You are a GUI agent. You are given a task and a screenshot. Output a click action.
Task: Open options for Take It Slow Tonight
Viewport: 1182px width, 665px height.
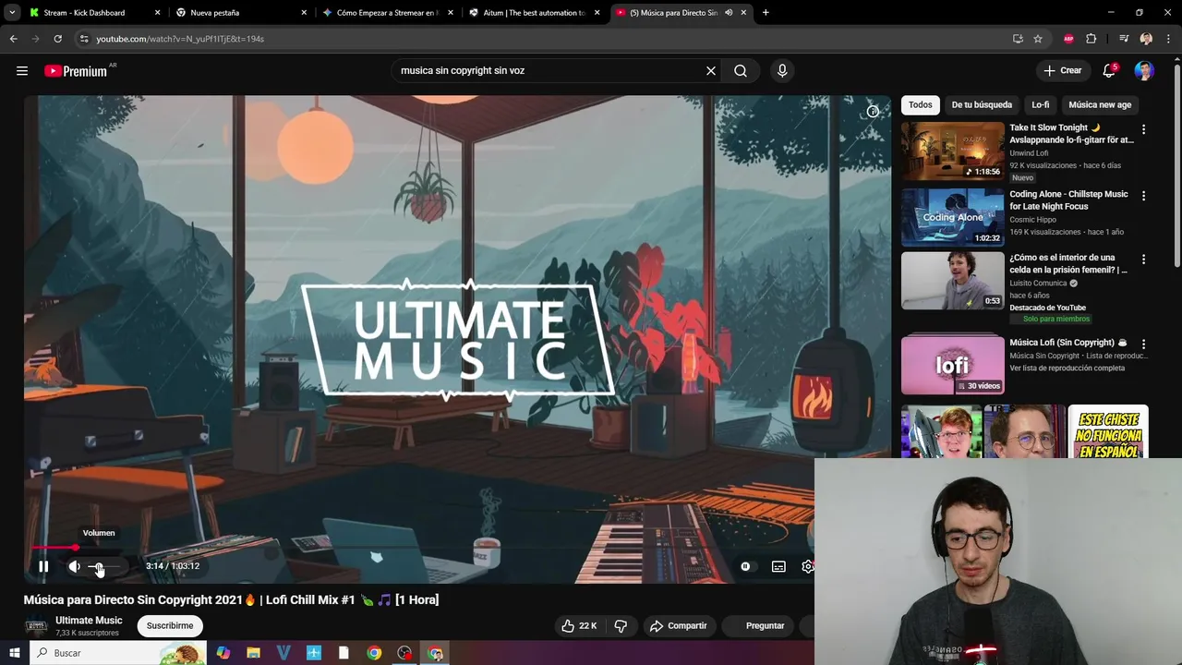click(1143, 129)
